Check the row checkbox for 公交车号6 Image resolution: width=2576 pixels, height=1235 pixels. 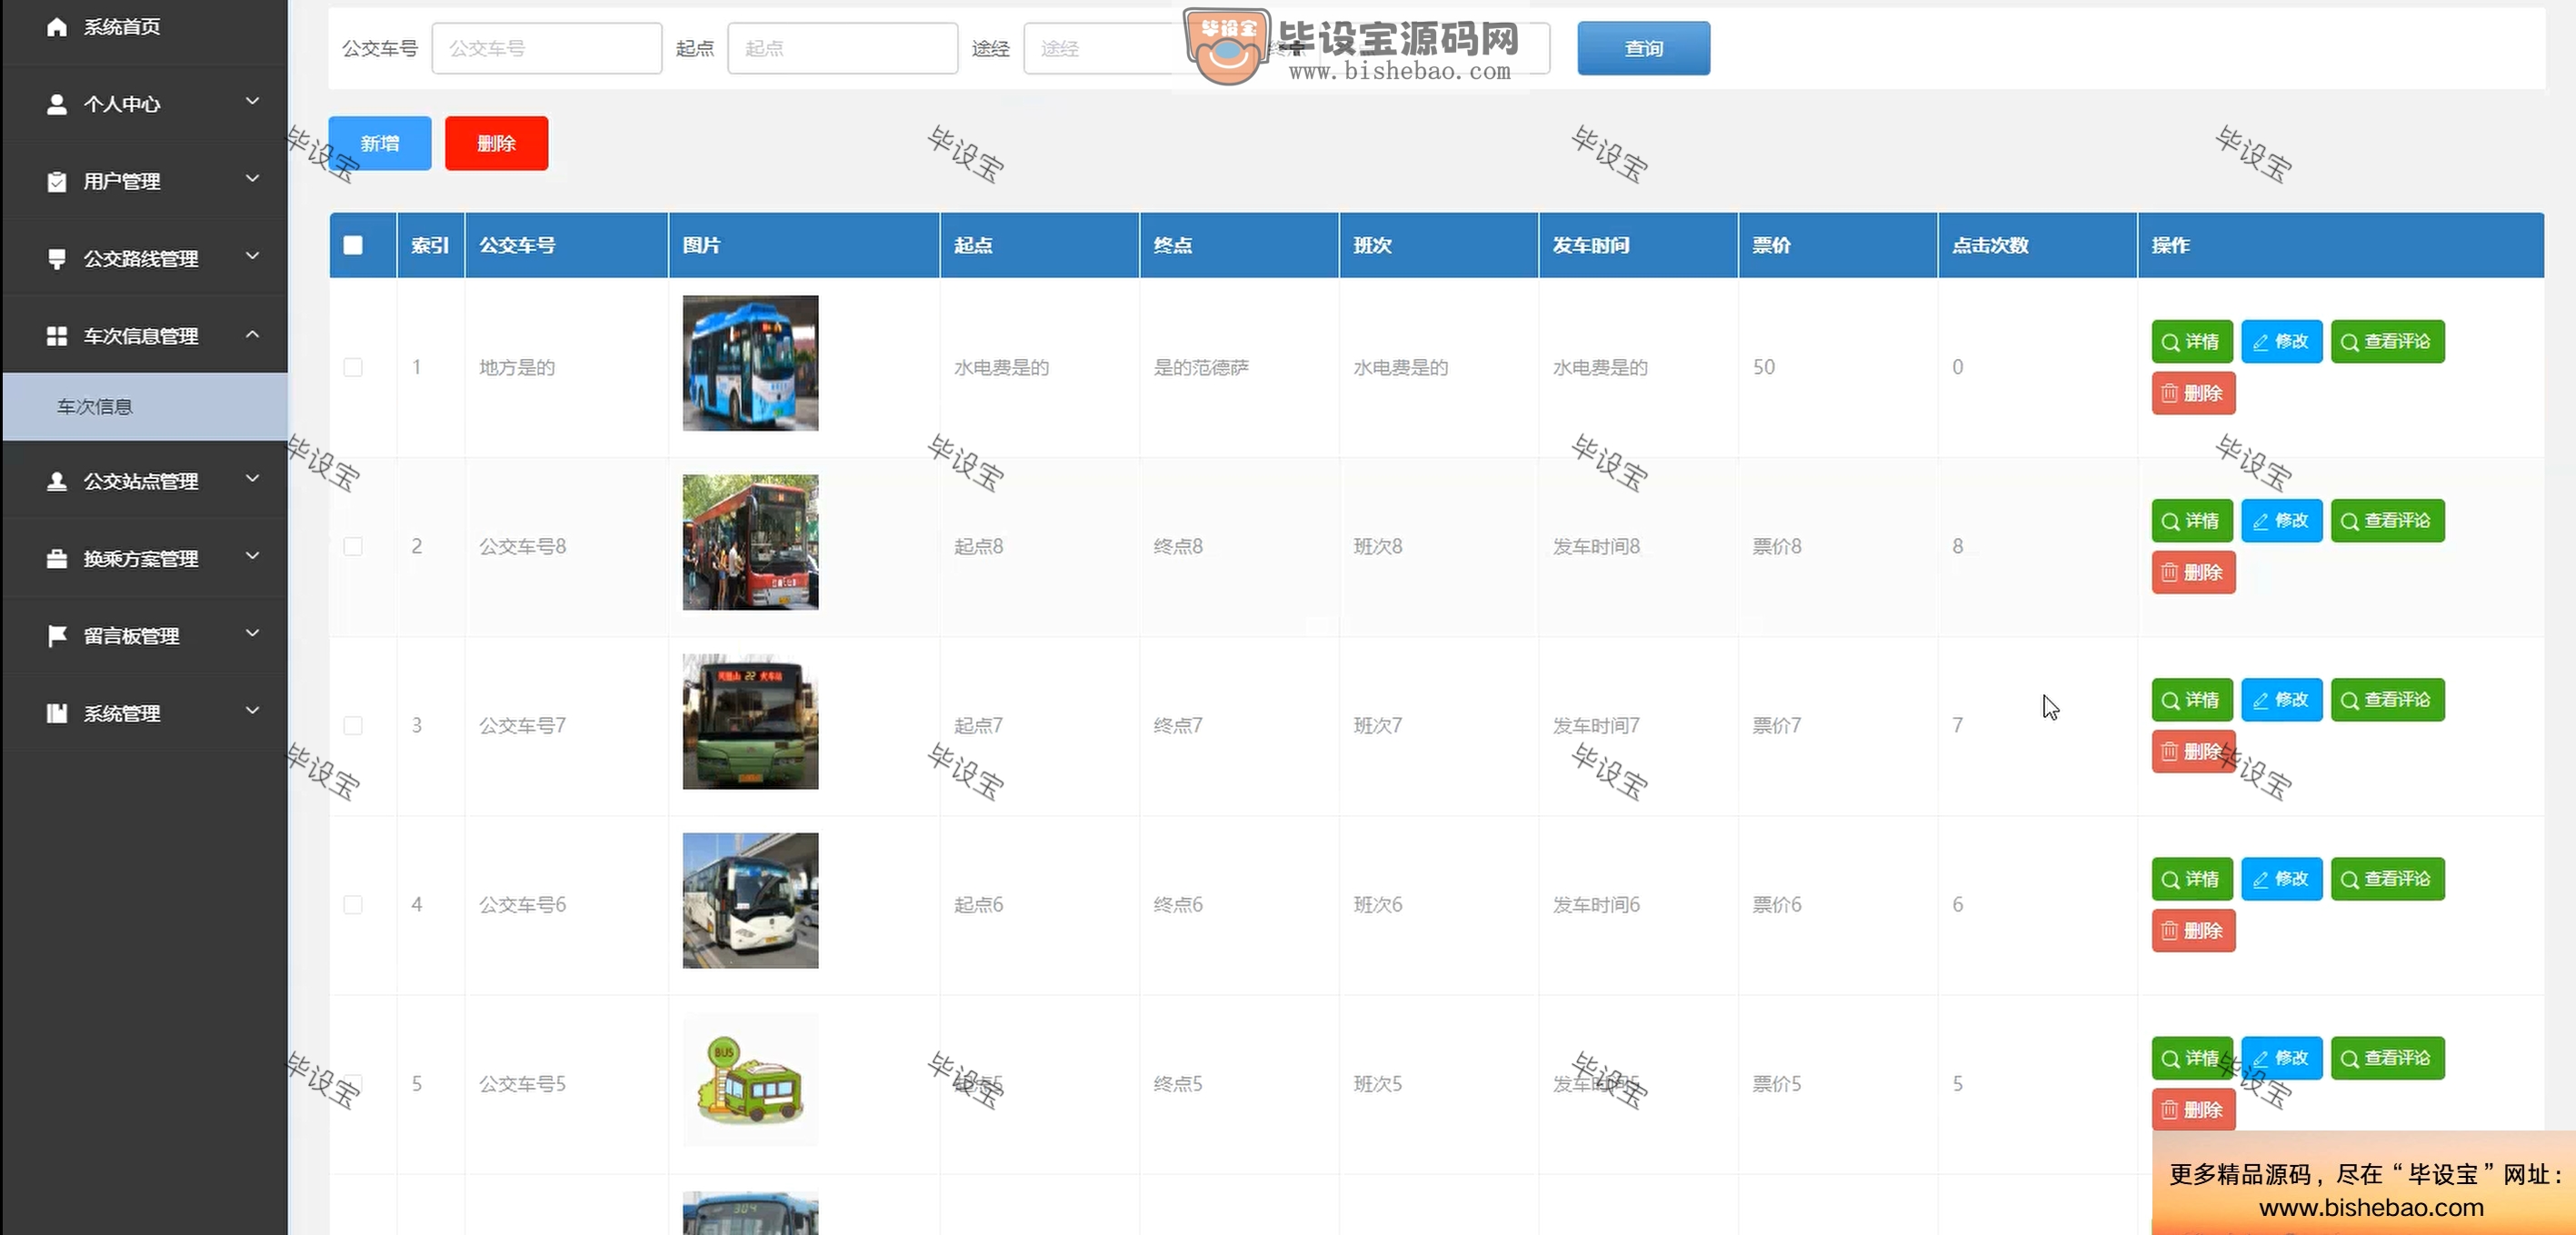(353, 904)
